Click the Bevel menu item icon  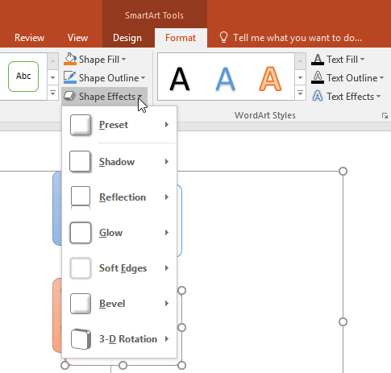[x=81, y=304]
